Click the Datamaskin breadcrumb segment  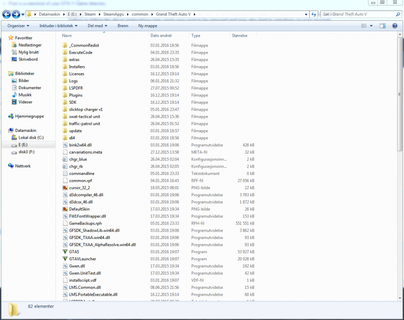[50, 15]
